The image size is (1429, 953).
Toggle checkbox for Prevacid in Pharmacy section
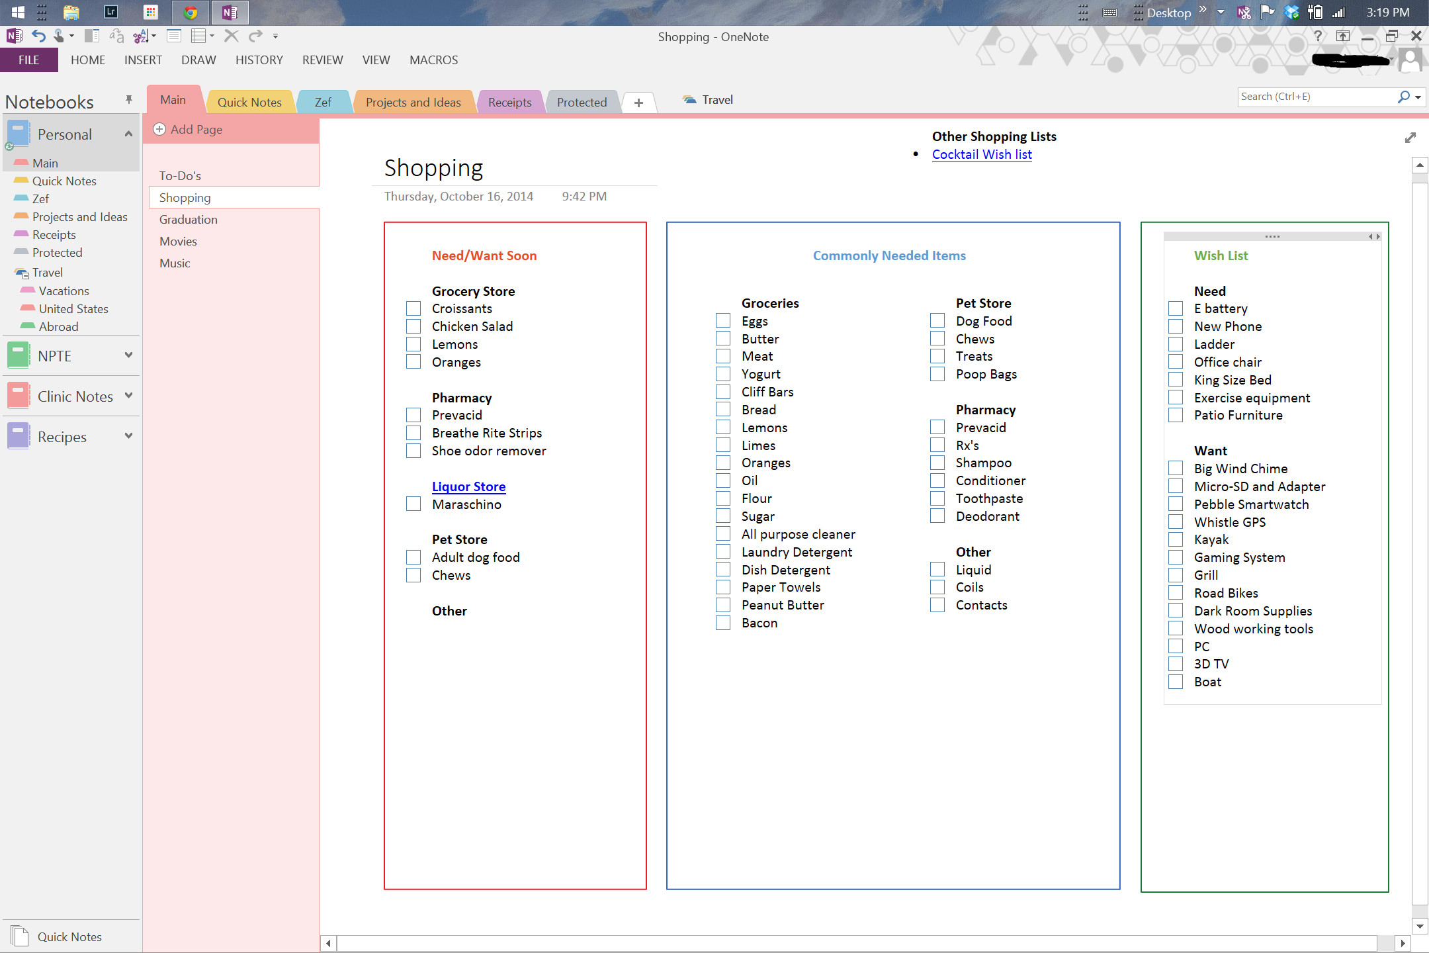415,415
